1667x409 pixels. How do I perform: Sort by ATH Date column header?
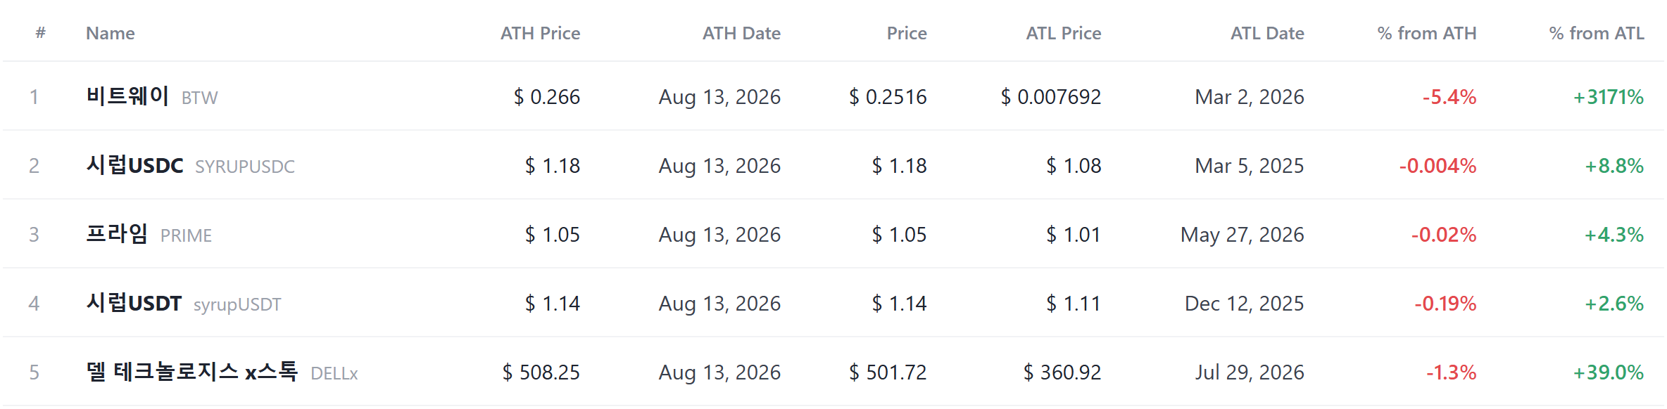tap(741, 33)
